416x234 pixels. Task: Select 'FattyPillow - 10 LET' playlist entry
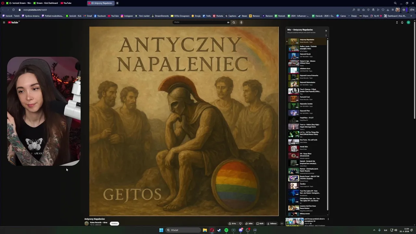(x=306, y=119)
